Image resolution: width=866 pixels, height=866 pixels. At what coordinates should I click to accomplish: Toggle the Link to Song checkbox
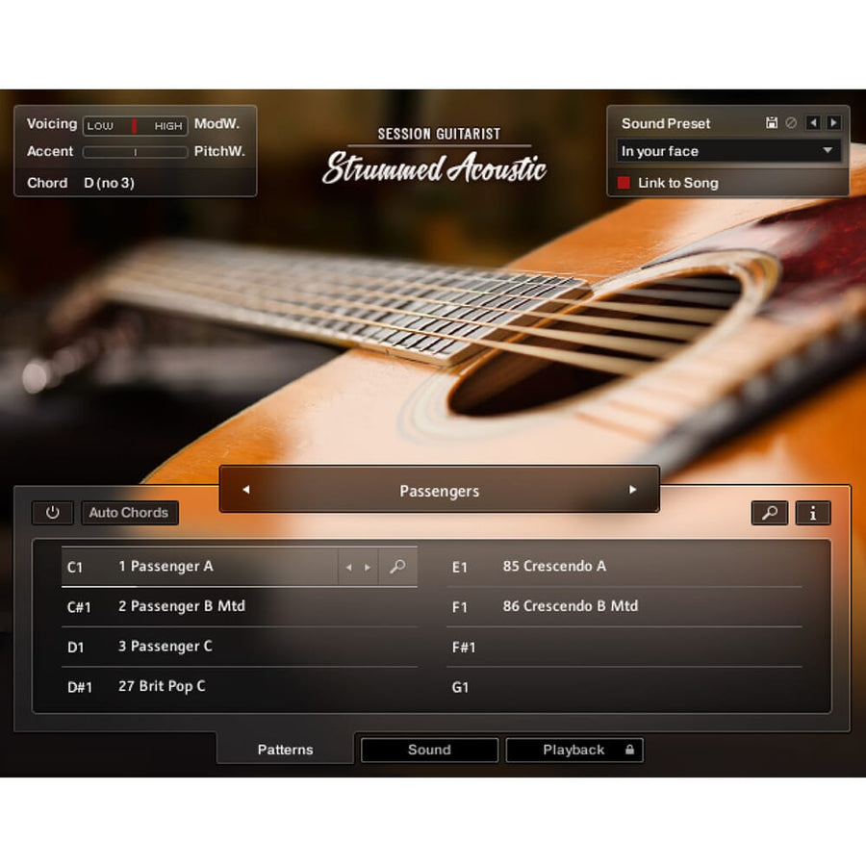pos(624,183)
